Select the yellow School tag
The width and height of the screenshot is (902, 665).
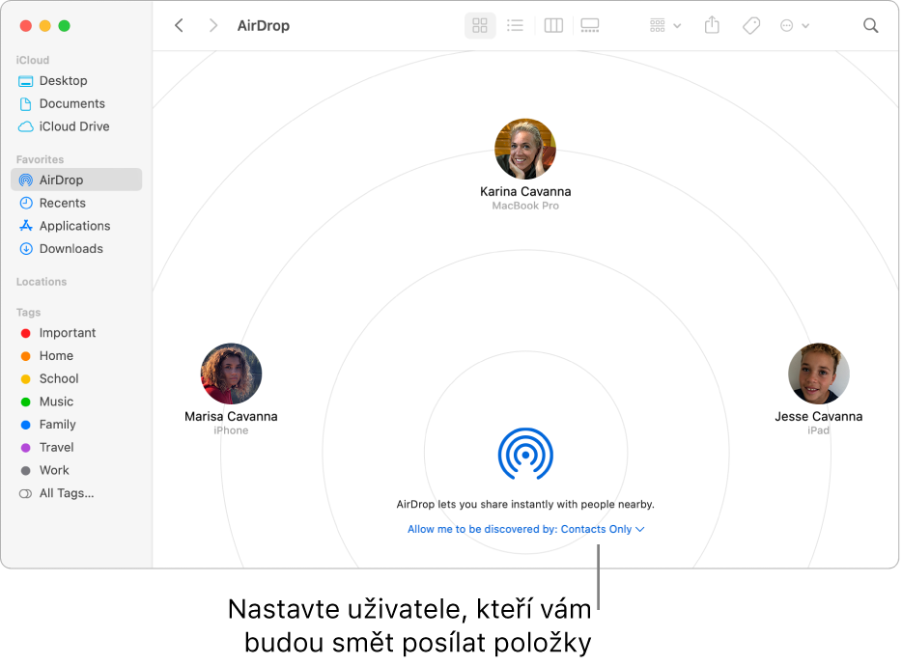tap(76, 378)
